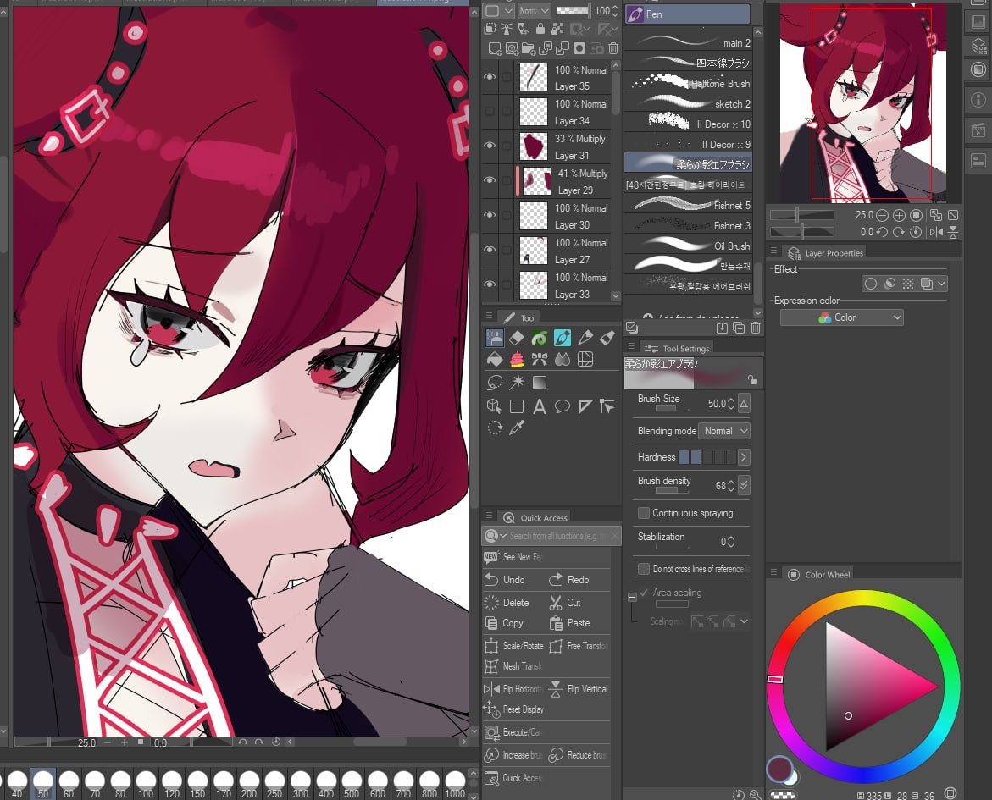Zoom out using navigator minus icon

[882, 215]
